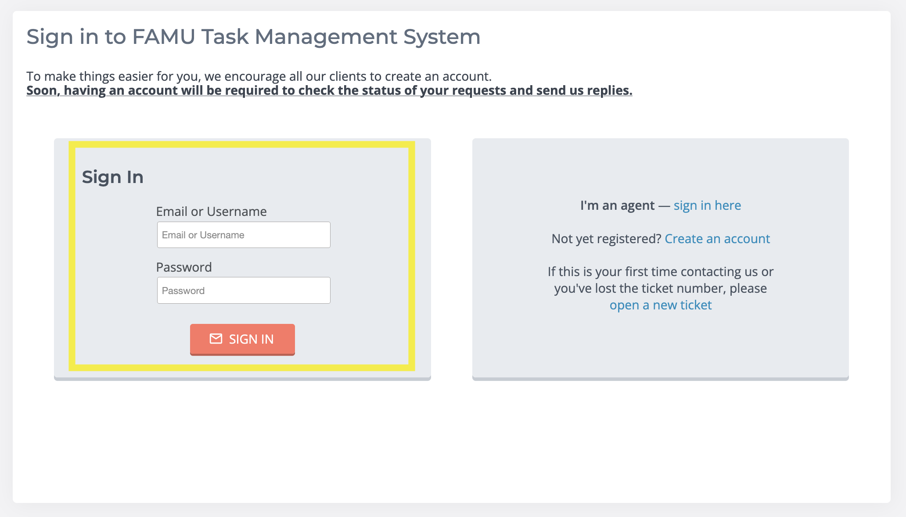Click the 'you've lost the ticket number' line
This screenshot has height=517, width=906.
(x=660, y=288)
